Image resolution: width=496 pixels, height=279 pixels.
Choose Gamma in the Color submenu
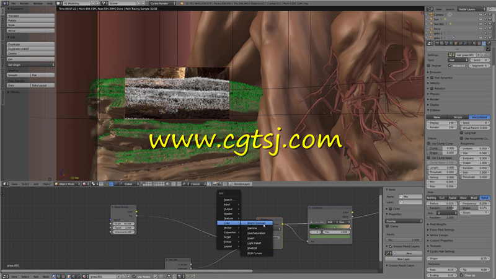(252, 228)
